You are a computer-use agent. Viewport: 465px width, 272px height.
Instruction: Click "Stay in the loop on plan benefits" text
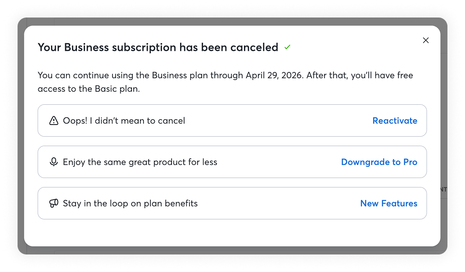(130, 203)
